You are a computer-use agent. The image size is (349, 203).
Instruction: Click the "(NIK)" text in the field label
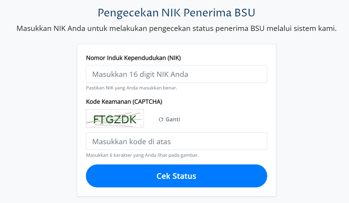(x=174, y=58)
